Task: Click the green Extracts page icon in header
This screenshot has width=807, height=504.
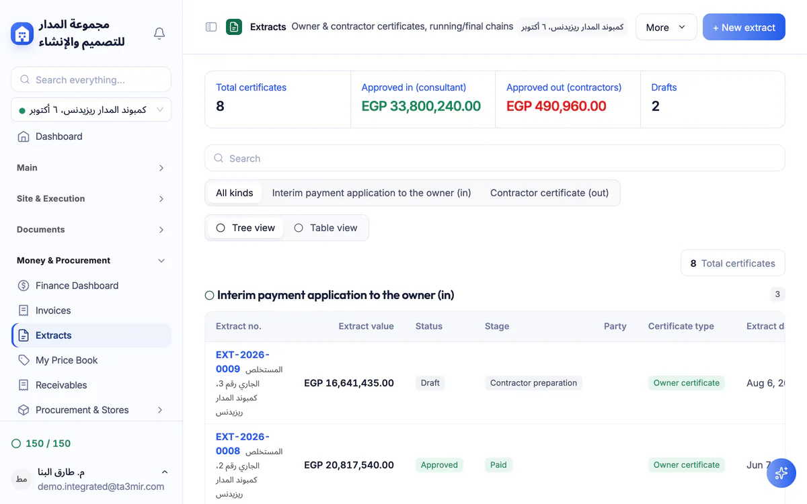Action: (x=234, y=27)
